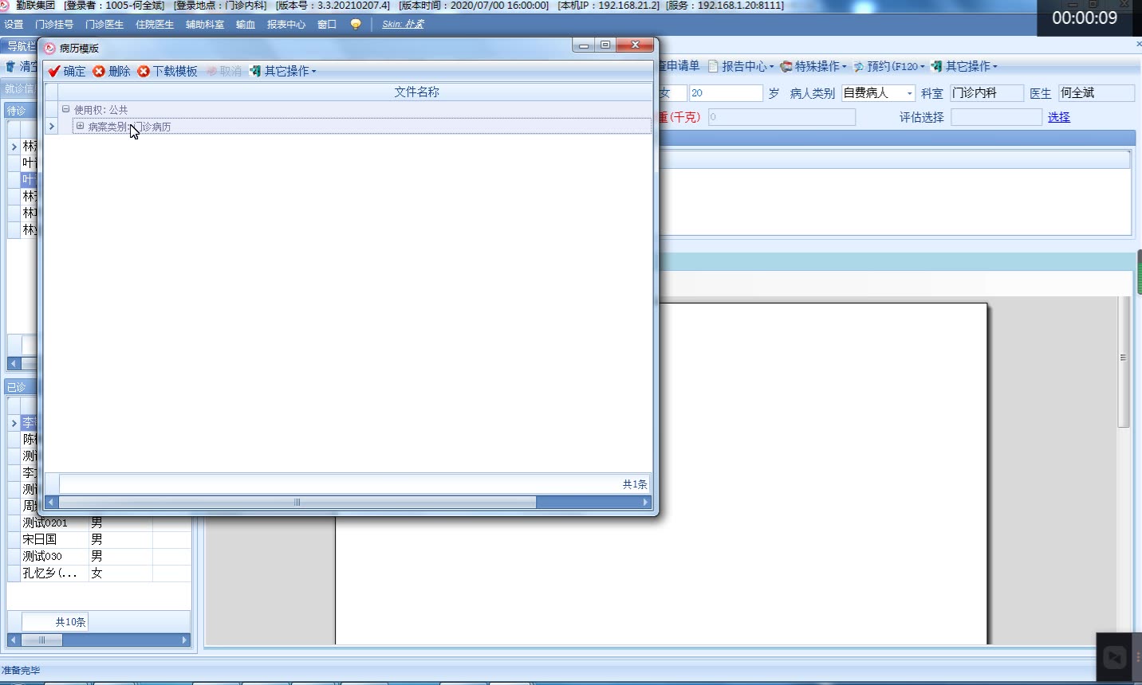The image size is (1142, 685).
Task: Click the 预约 magnifier icon
Action: click(x=859, y=66)
